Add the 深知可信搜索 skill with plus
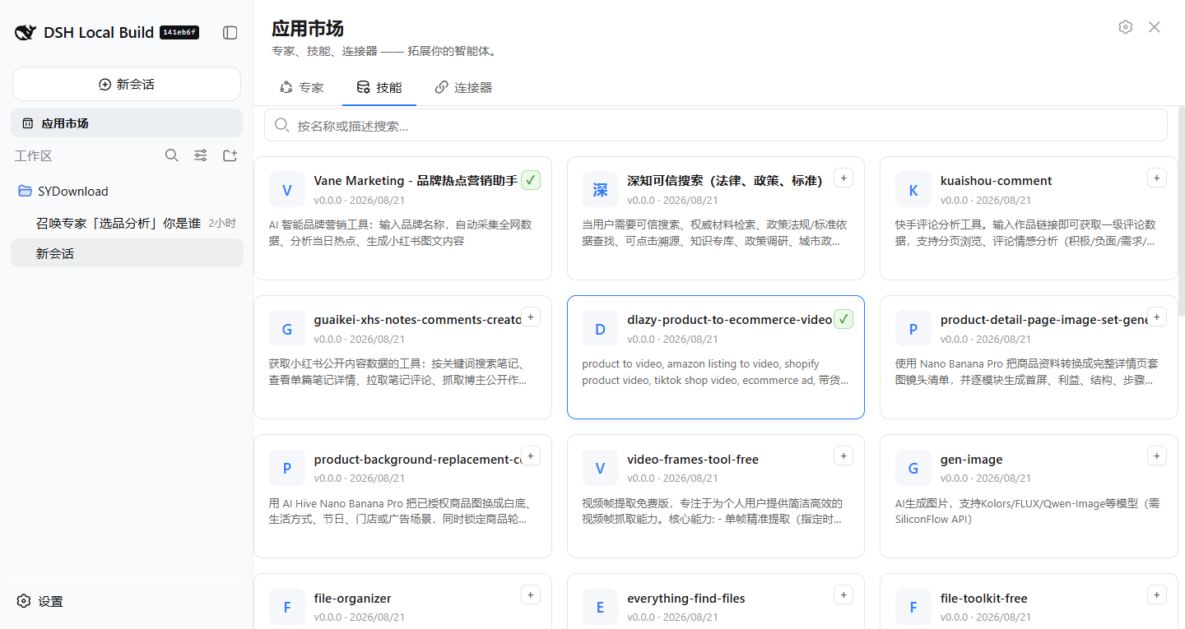 tap(843, 178)
